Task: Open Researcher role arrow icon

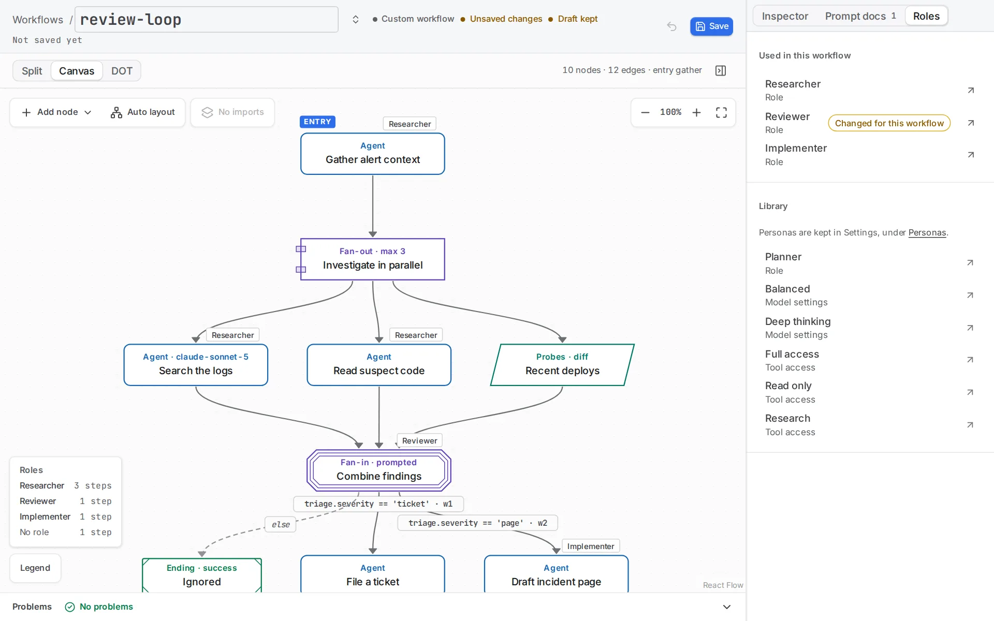Action: click(x=971, y=91)
